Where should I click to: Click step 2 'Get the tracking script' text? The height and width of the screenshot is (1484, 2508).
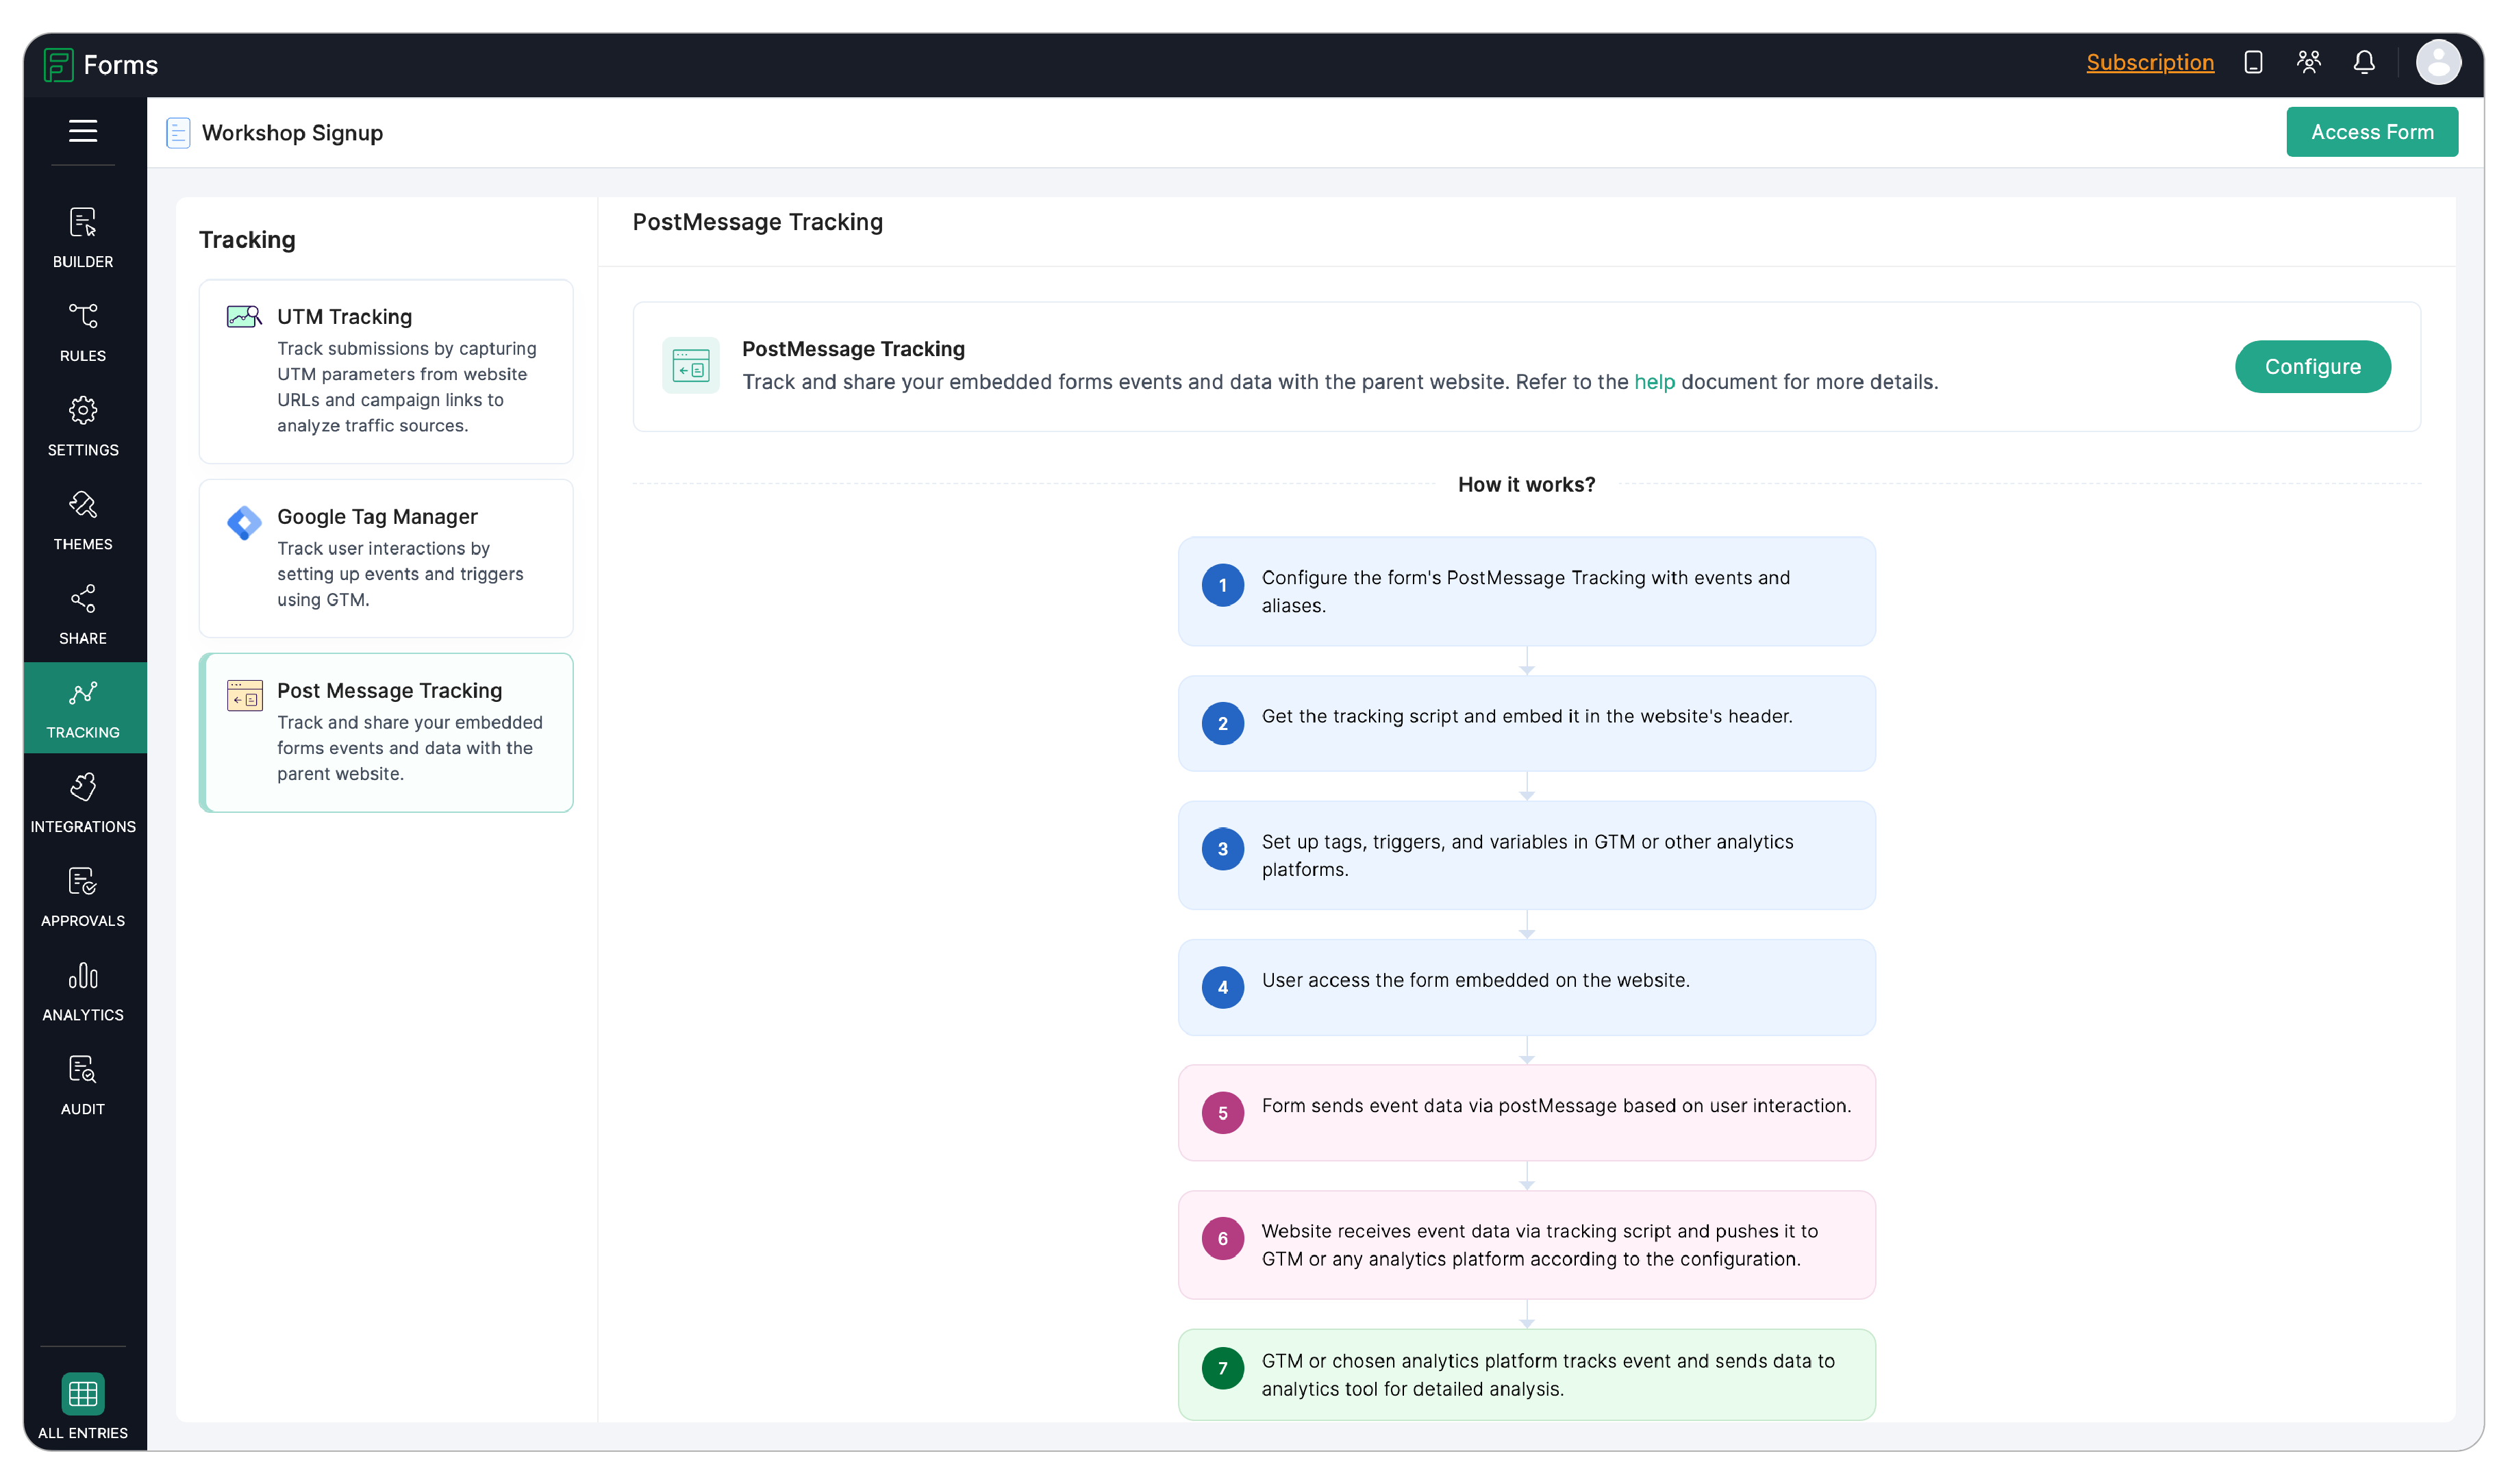tap(1526, 717)
